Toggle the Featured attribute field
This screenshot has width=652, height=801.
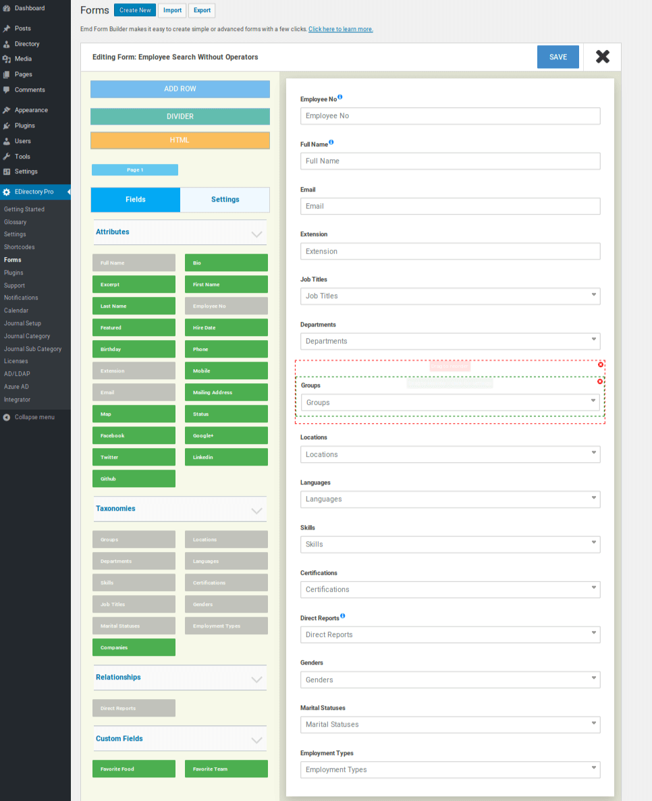click(134, 327)
